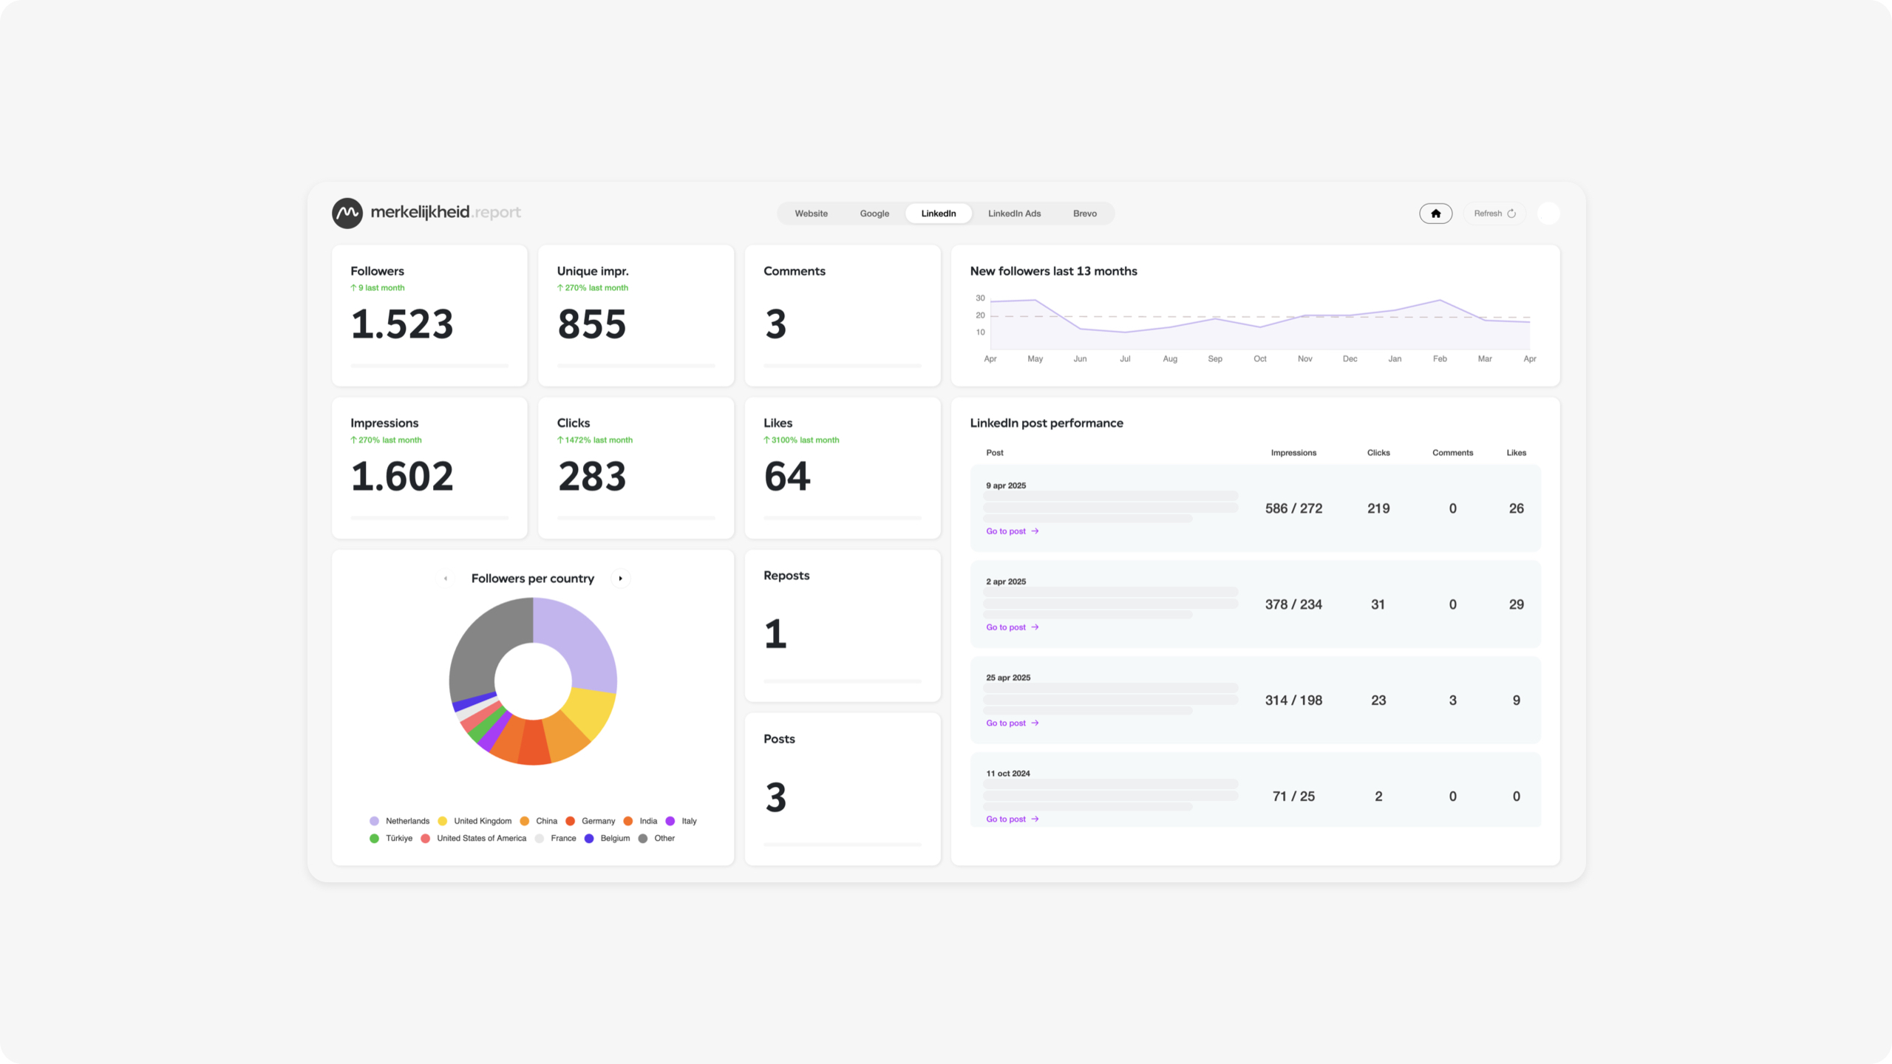This screenshot has width=1892, height=1064.
Task: Click the China legend swatch
Action: 524,821
